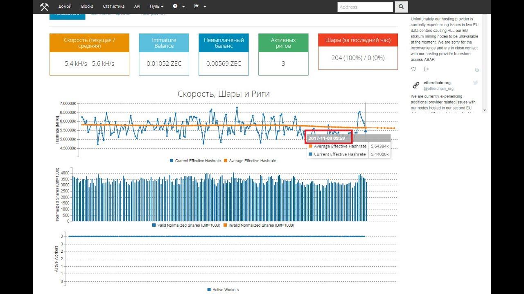
Task: Open the etherchain.org profile name link
Action: 437,82
